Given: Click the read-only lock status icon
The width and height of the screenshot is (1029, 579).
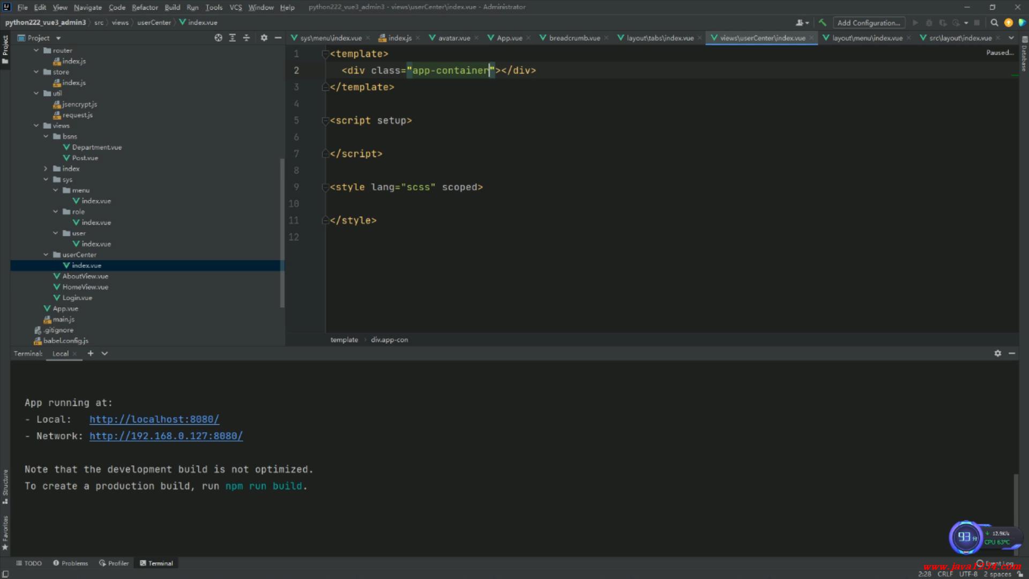Looking at the screenshot, I should 1020,574.
